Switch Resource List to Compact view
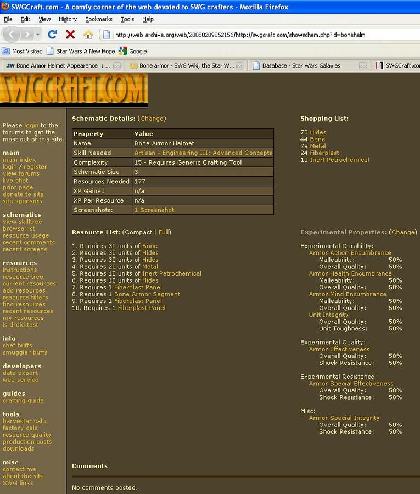 click(138, 232)
